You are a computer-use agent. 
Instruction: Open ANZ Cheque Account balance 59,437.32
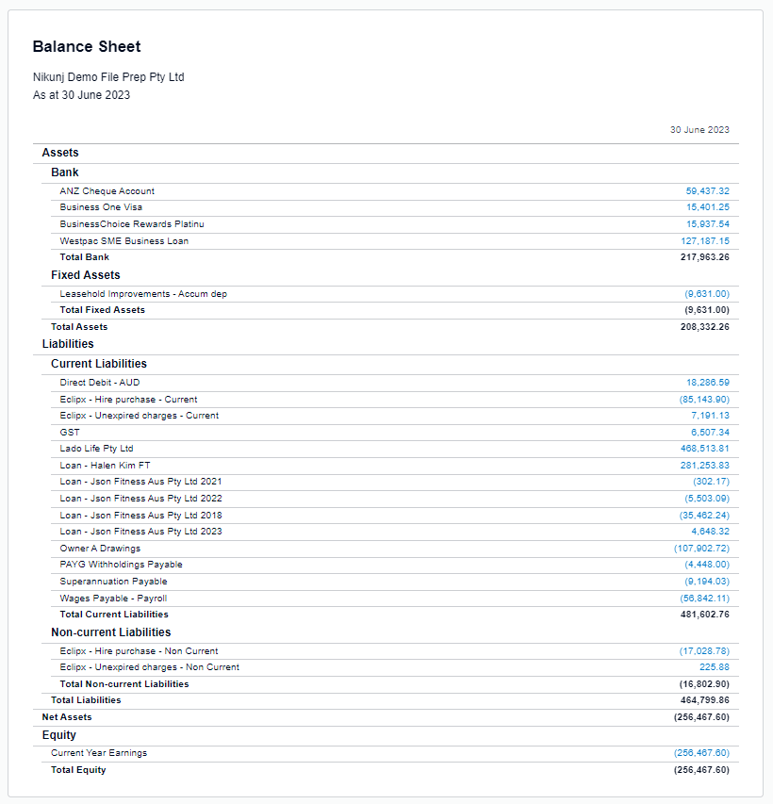pyautogui.click(x=707, y=191)
